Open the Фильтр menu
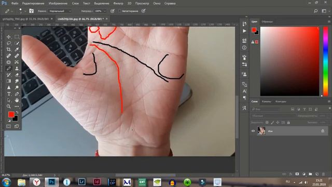332x187 pixels. click(118, 4)
